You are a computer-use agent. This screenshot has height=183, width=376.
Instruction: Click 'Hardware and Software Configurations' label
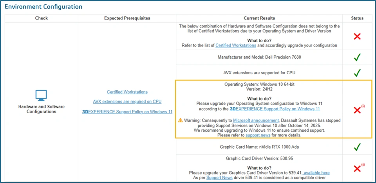click(41, 109)
